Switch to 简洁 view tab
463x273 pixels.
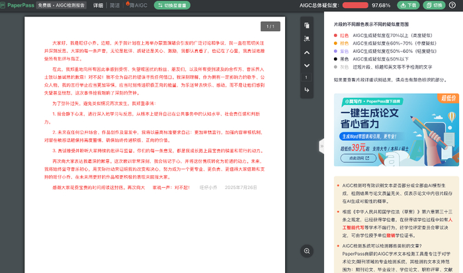(114, 5)
